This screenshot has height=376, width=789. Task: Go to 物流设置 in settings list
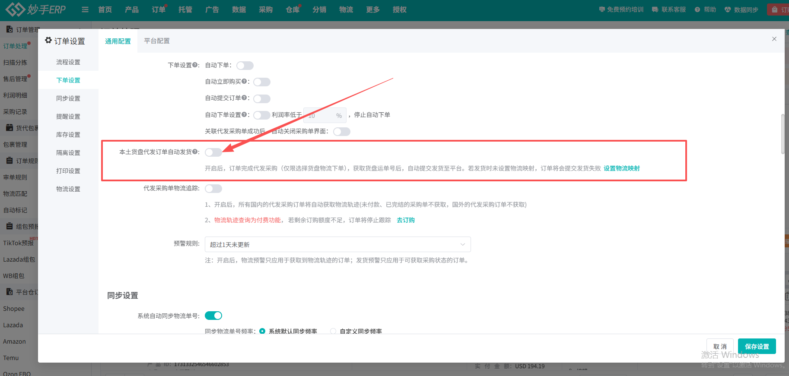coord(68,189)
